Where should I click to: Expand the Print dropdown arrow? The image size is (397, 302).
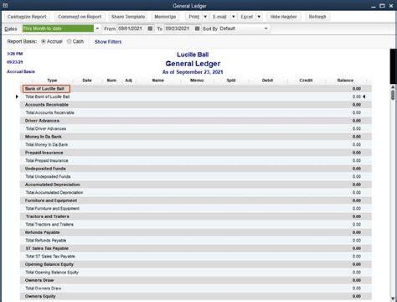click(205, 17)
